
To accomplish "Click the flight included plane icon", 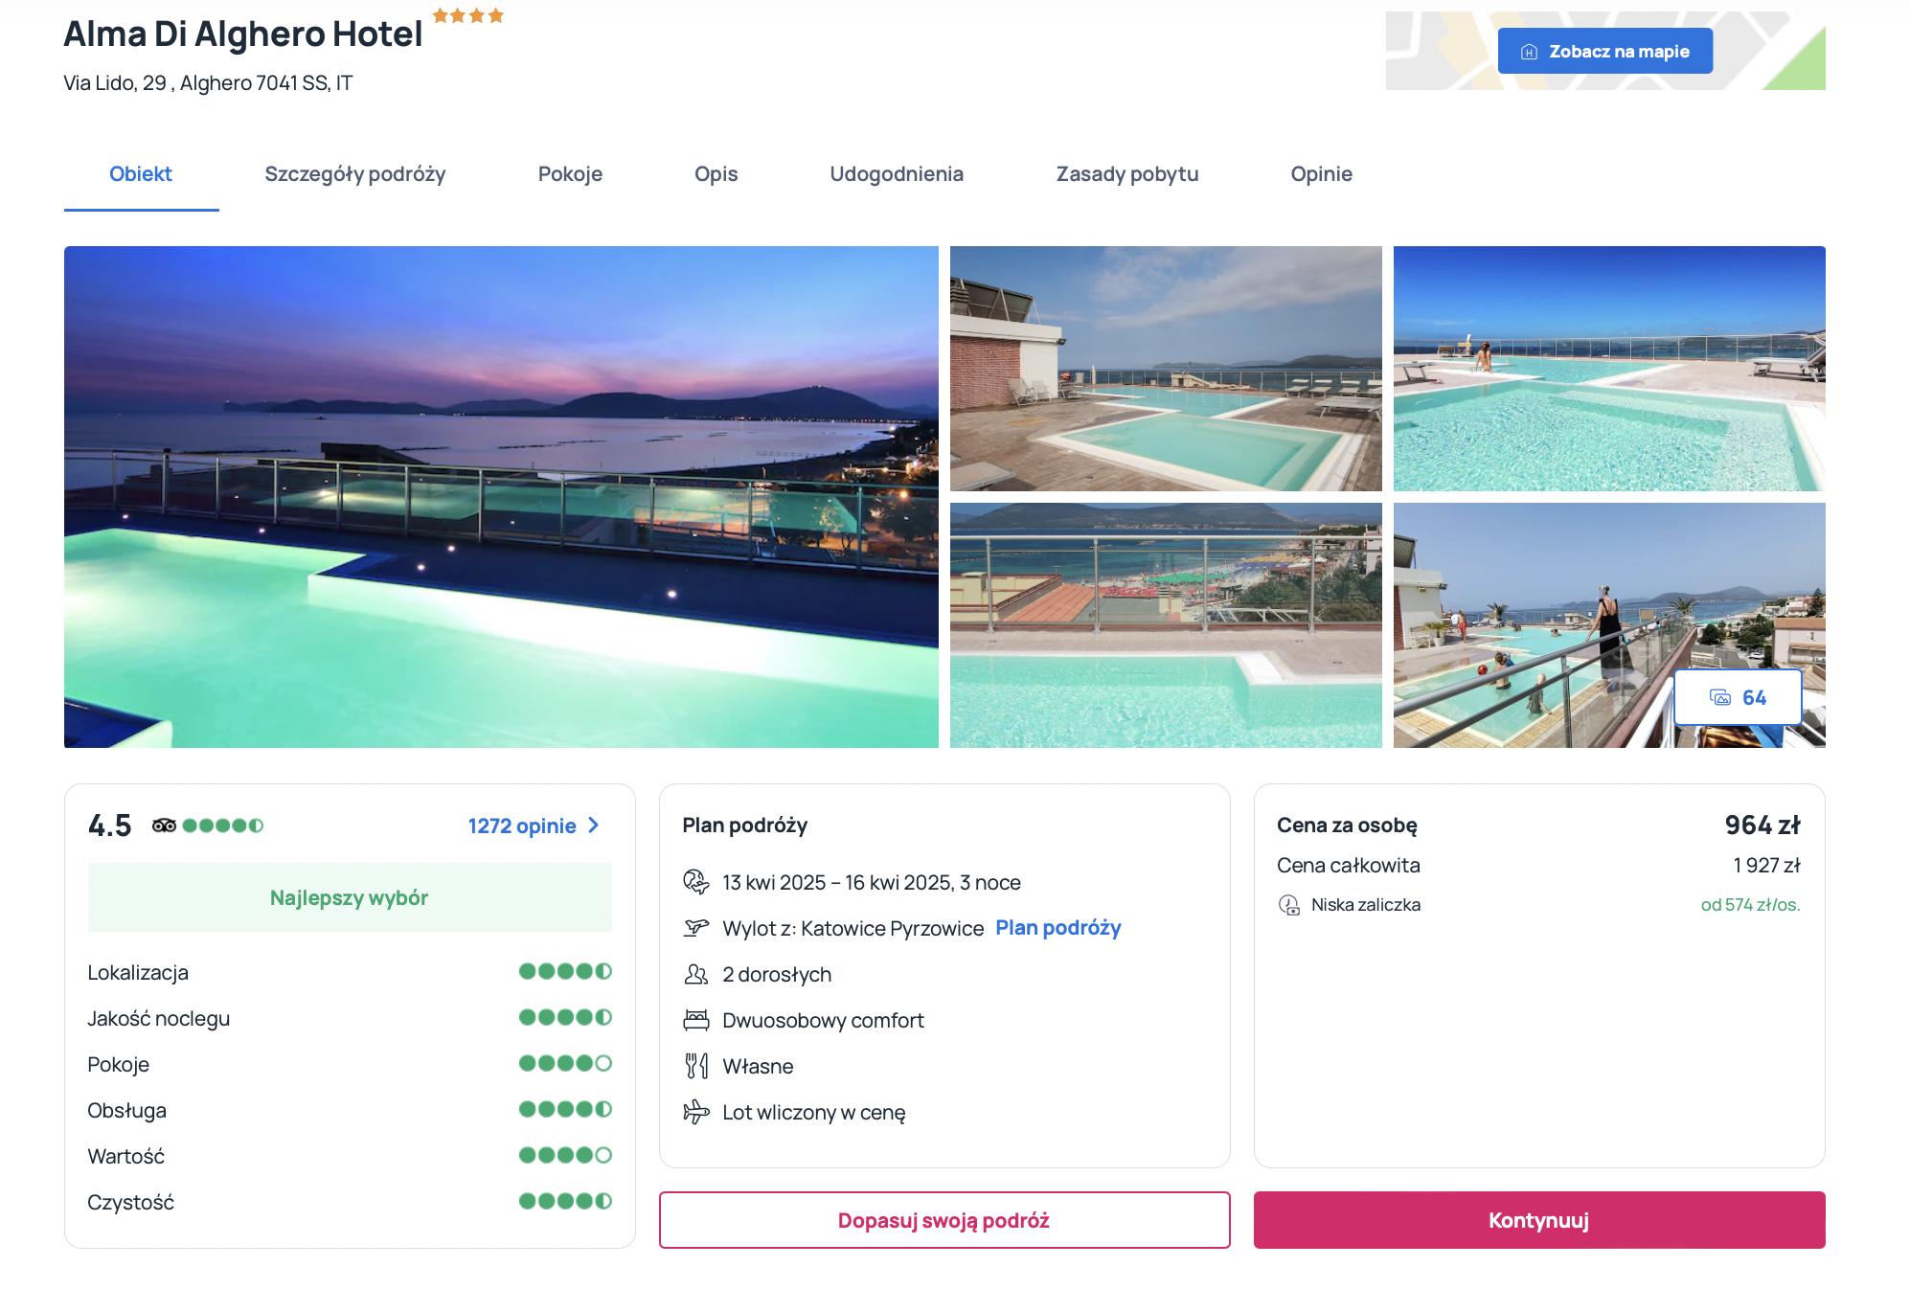I will pyautogui.click(x=696, y=1112).
